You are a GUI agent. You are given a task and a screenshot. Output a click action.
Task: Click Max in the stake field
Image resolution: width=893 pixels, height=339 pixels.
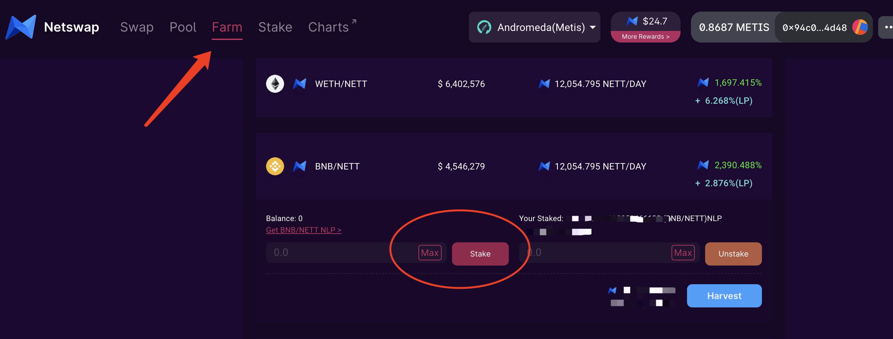click(430, 253)
